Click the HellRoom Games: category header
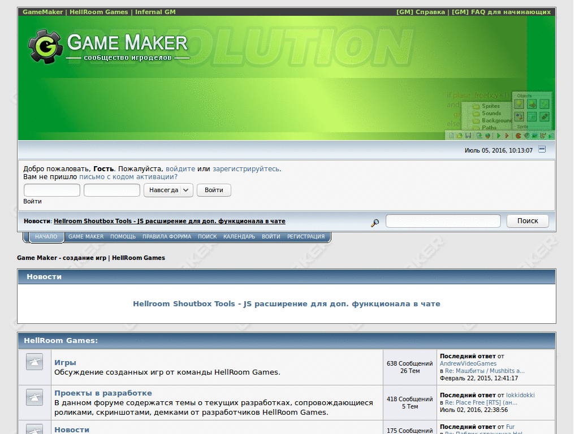This screenshot has height=434, width=579. [x=61, y=340]
